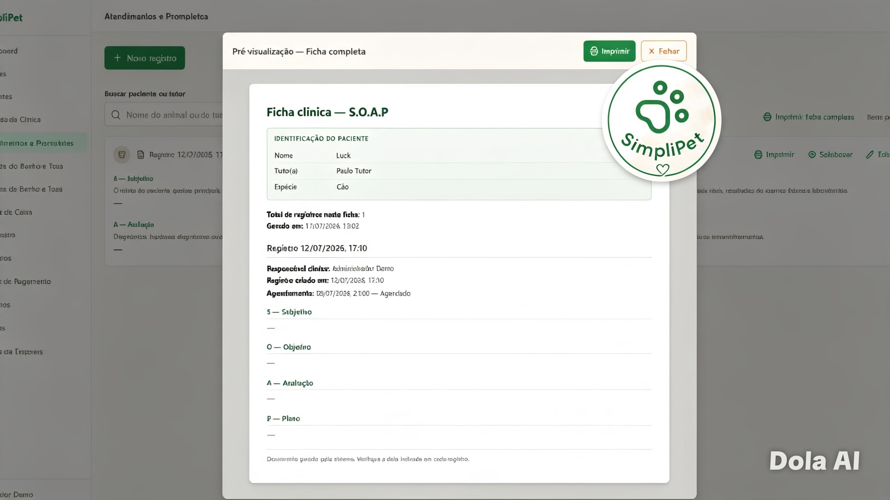This screenshot has height=500, width=890.
Task: Click the A — Avaliação heading in preview
Action: coord(289,383)
